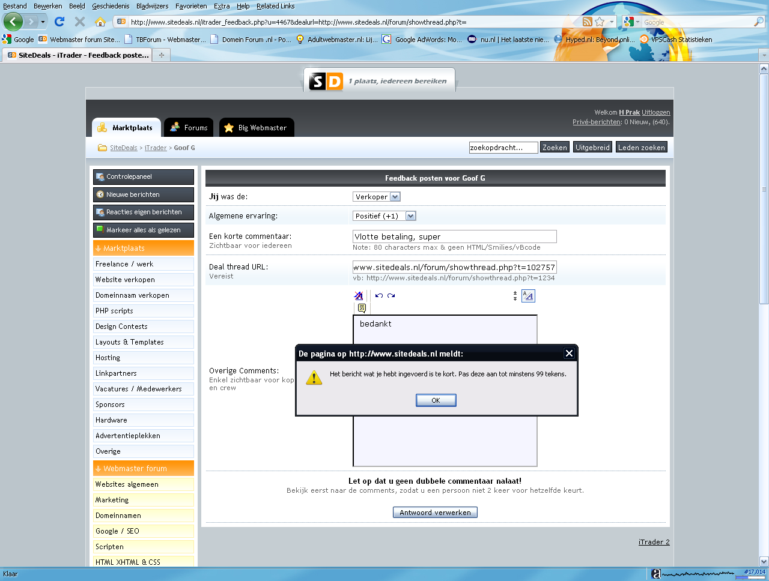This screenshot has height=581, width=769.
Task: Close the alert dialog with X
Action: point(569,354)
